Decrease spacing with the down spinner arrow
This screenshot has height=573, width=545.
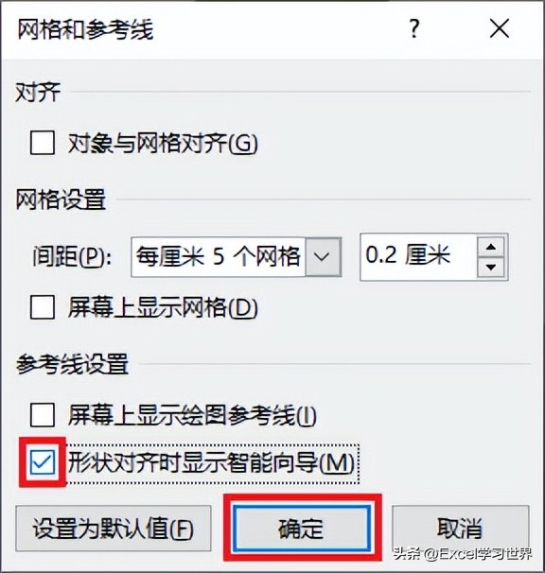491,268
